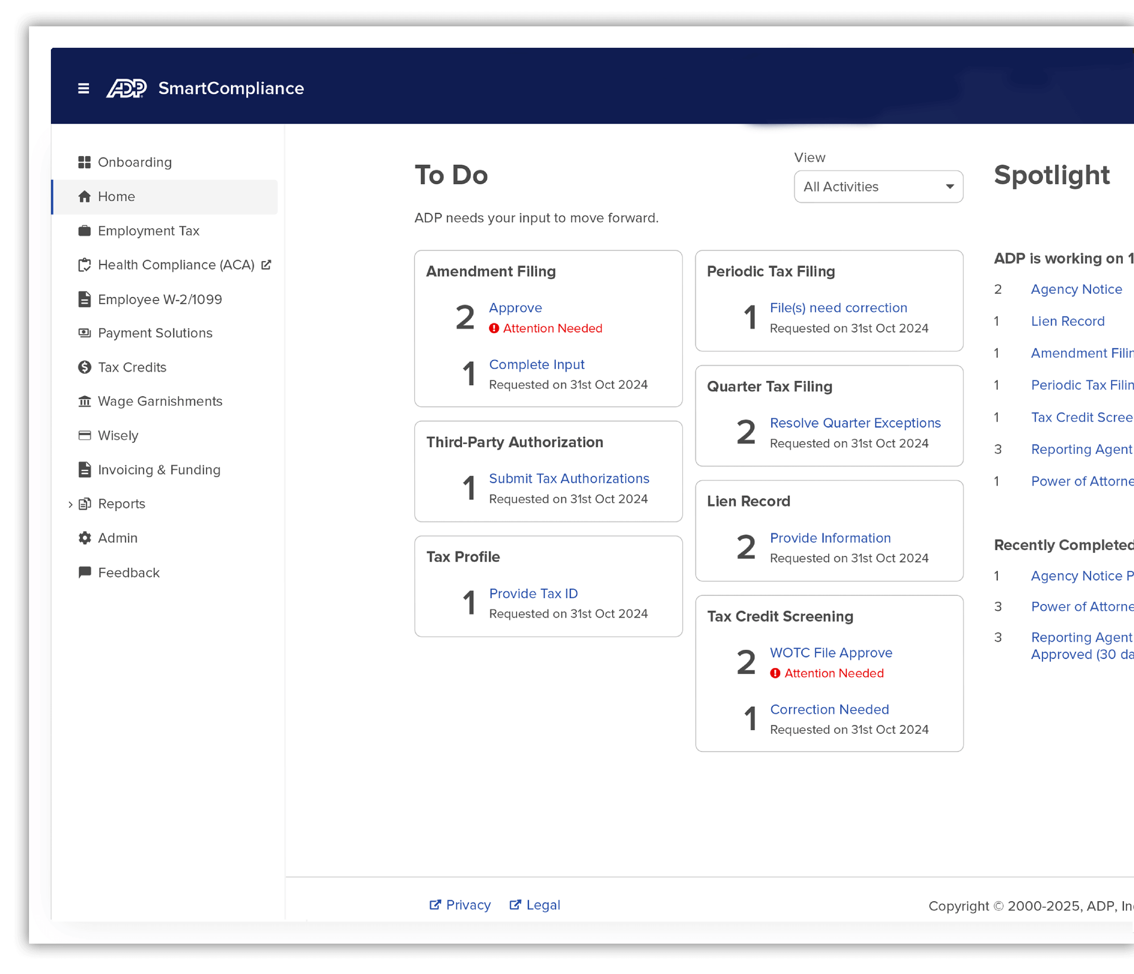Viewport: 1134px width, 974px height.
Task: Click the Wage Garnishments bank icon
Action: point(84,402)
